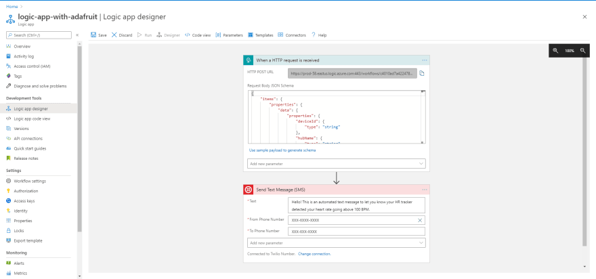Open the Send Text Message ellipsis menu
Viewport: 596px width, 279px height.
pos(425,190)
